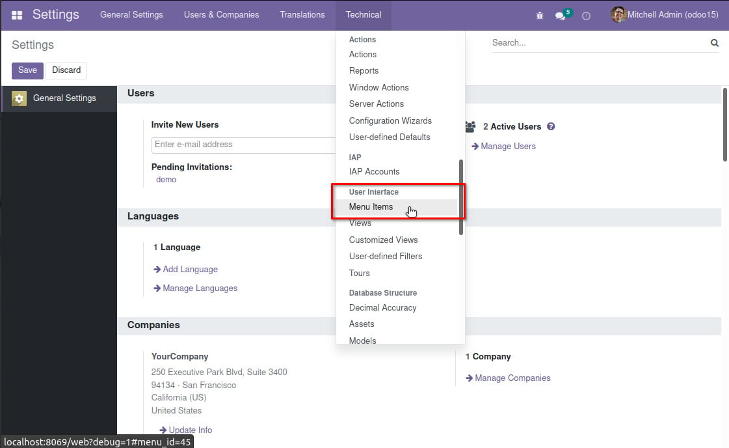Open the demo pending invitation
Image resolution: width=729 pixels, height=448 pixels.
coord(166,179)
